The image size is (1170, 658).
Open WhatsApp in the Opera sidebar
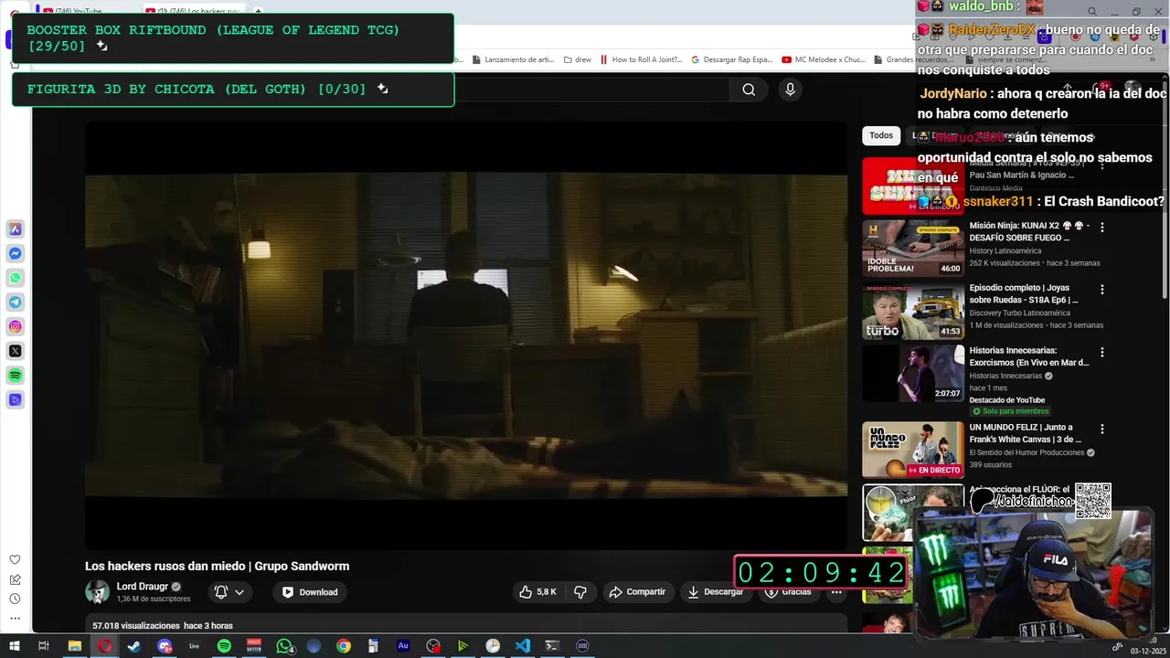coord(16,278)
